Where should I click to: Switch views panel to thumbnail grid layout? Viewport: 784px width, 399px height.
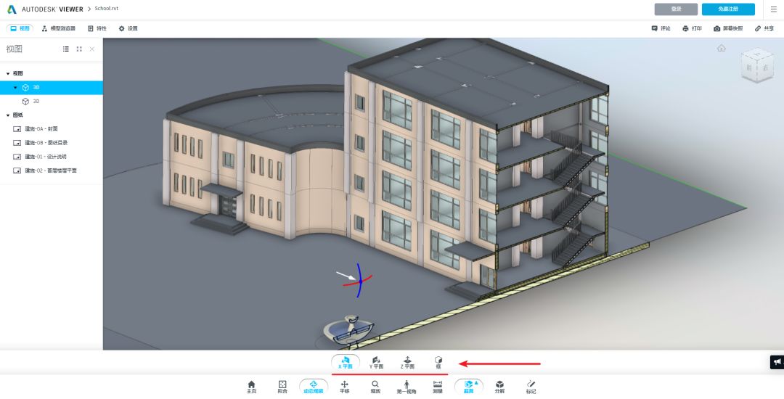[79, 49]
